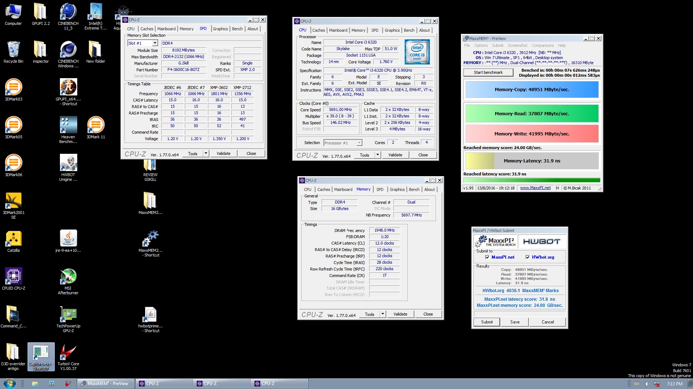Screen dimensions: 693x389
Task: Open the GPUPI 2.2 folder icon
Action: tap(41, 14)
